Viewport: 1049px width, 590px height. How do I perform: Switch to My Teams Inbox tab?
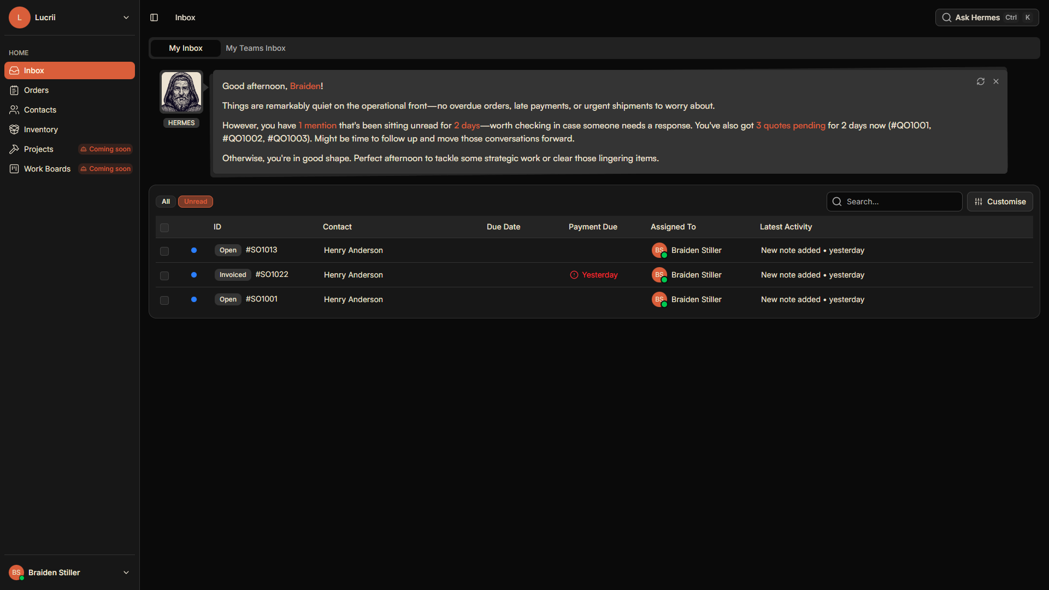pyautogui.click(x=255, y=48)
